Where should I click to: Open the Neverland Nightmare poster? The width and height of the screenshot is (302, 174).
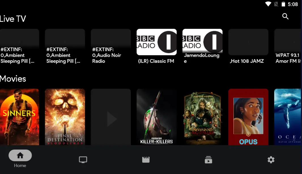[x=203, y=117]
